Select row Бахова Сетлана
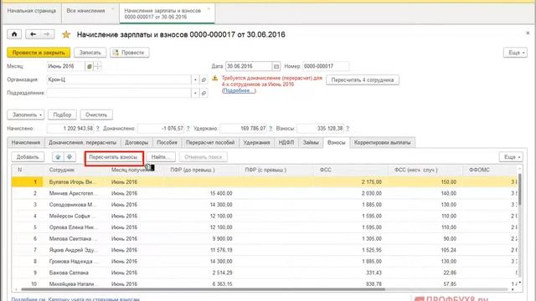 265,273
